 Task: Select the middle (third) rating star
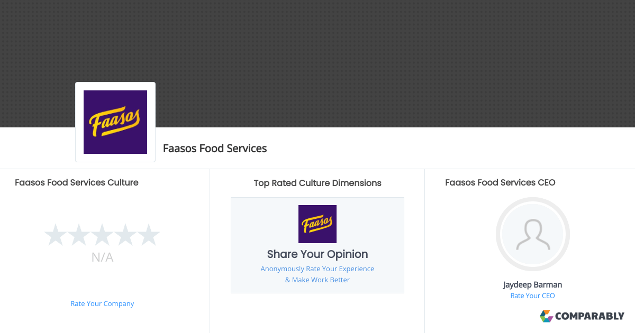(x=102, y=235)
